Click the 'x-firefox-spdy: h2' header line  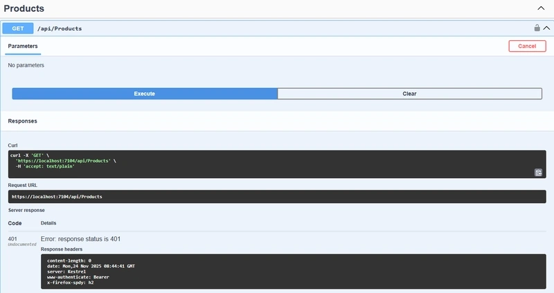pyautogui.click(x=71, y=283)
